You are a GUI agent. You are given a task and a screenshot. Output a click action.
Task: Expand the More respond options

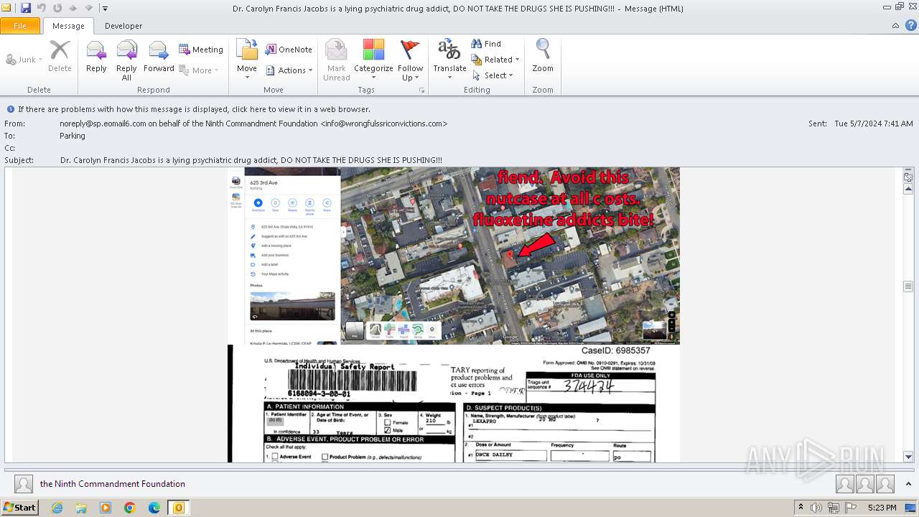pos(199,70)
